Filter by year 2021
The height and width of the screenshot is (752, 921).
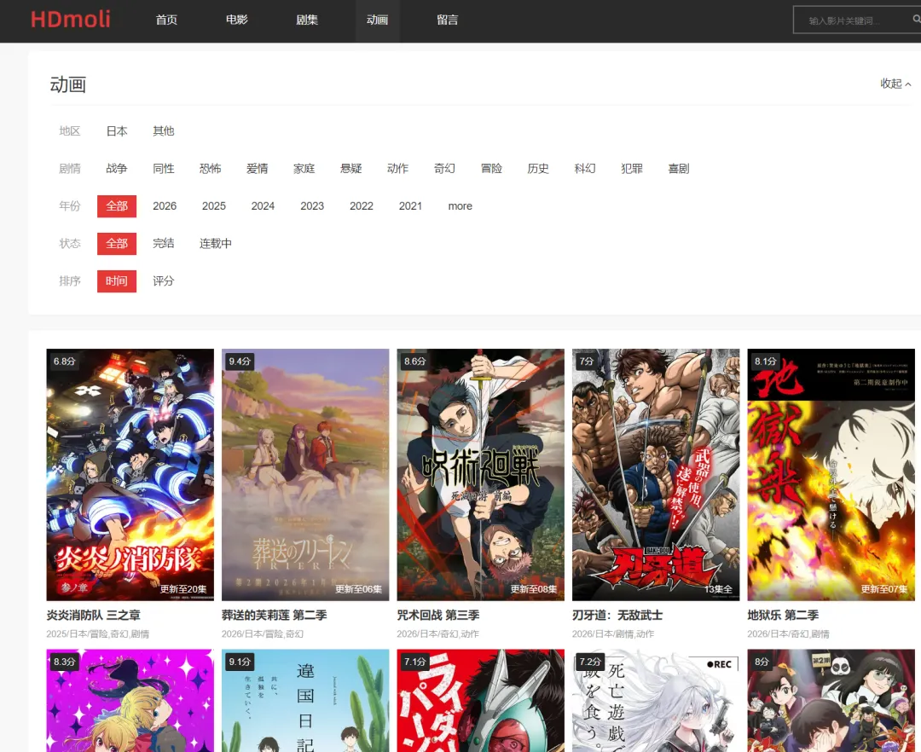(x=410, y=206)
